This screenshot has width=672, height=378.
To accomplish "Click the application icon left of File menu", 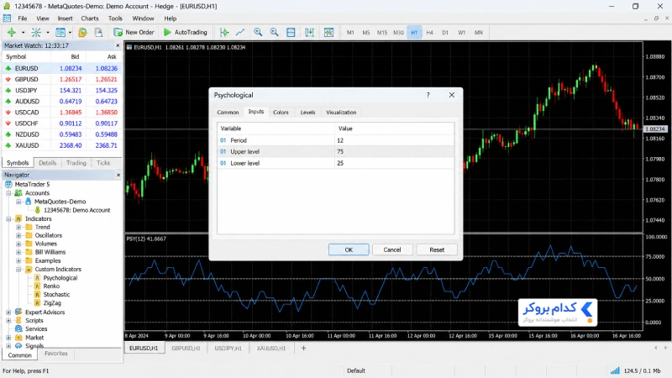I will click(x=7, y=18).
